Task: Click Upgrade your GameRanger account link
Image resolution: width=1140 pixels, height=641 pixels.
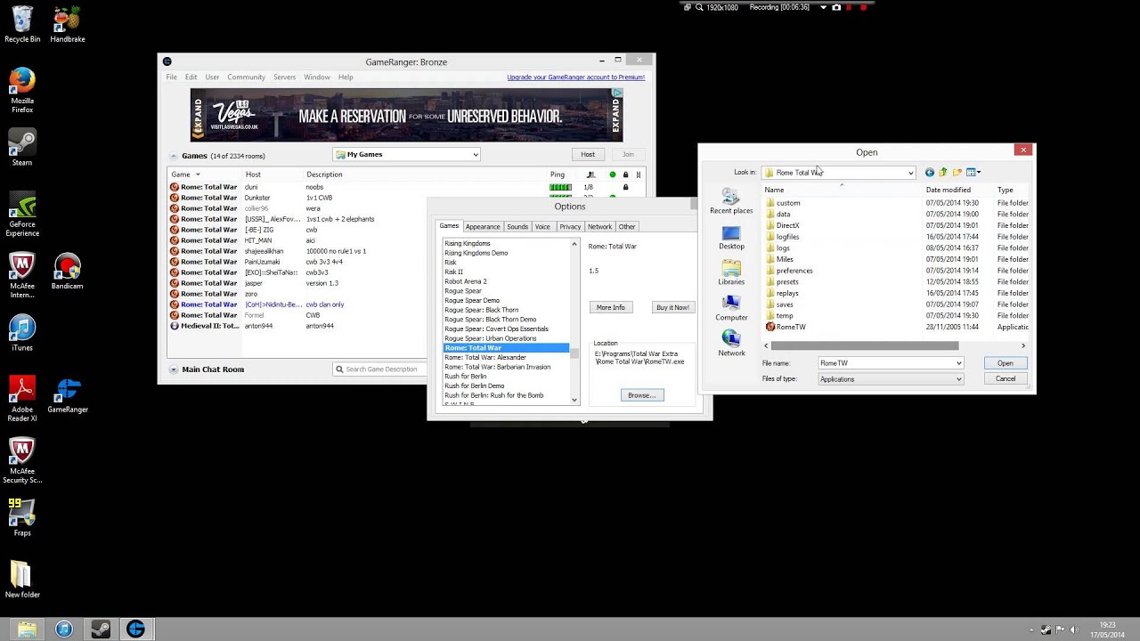Action: (x=575, y=77)
